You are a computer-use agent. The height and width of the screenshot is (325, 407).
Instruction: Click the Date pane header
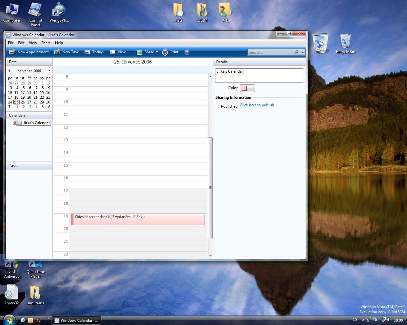[x=29, y=62]
